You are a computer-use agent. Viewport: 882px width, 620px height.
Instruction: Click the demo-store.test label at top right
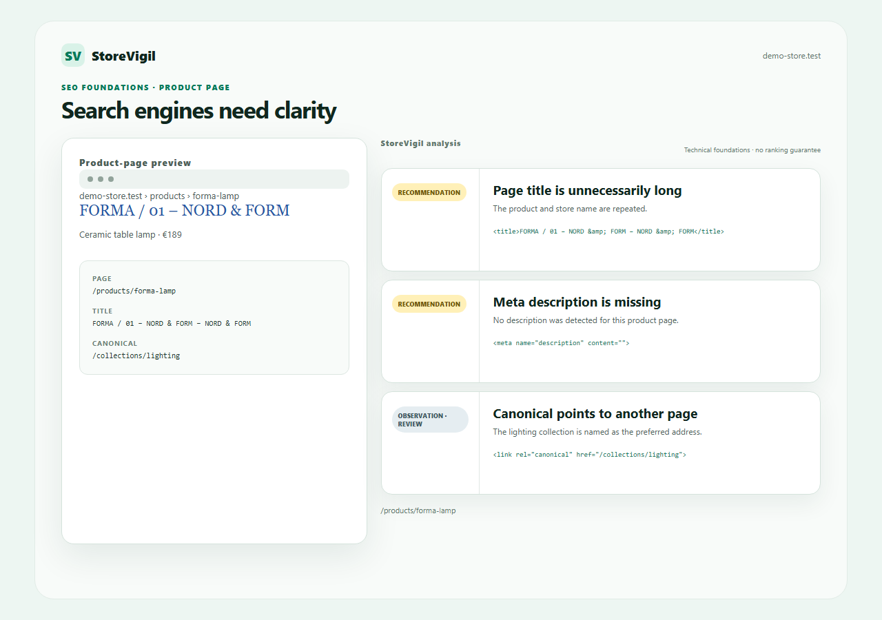792,56
